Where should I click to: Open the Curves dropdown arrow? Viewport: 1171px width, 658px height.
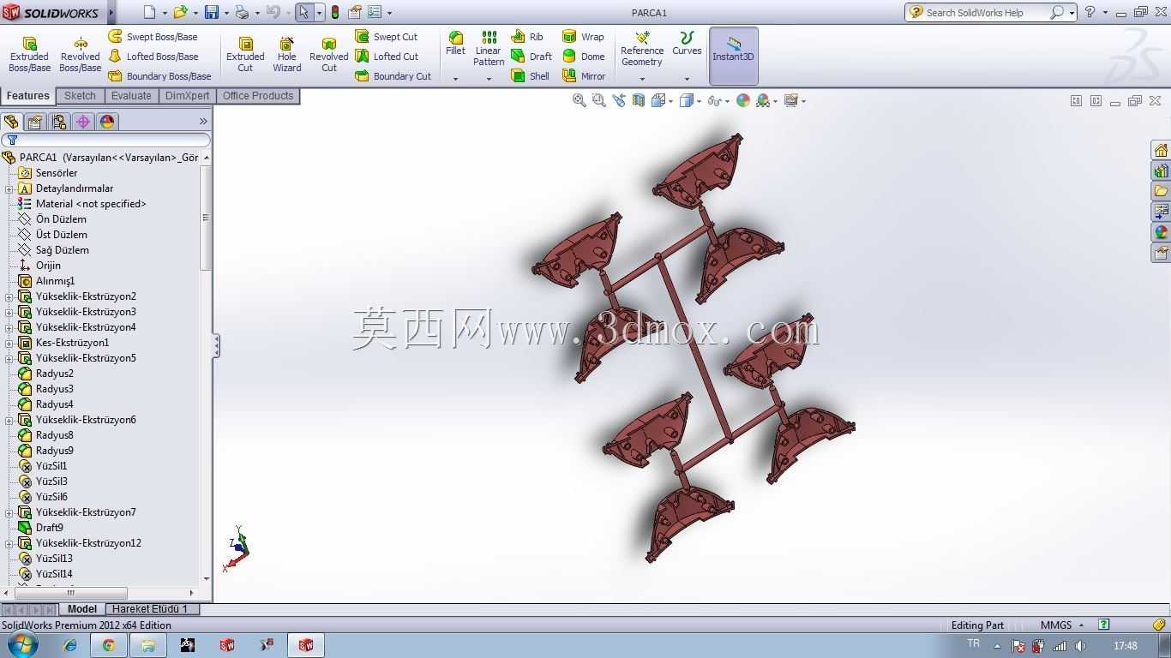pyautogui.click(x=687, y=79)
